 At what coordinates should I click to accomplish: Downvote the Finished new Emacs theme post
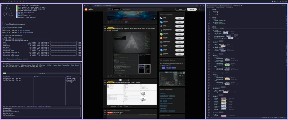click(105, 84)
